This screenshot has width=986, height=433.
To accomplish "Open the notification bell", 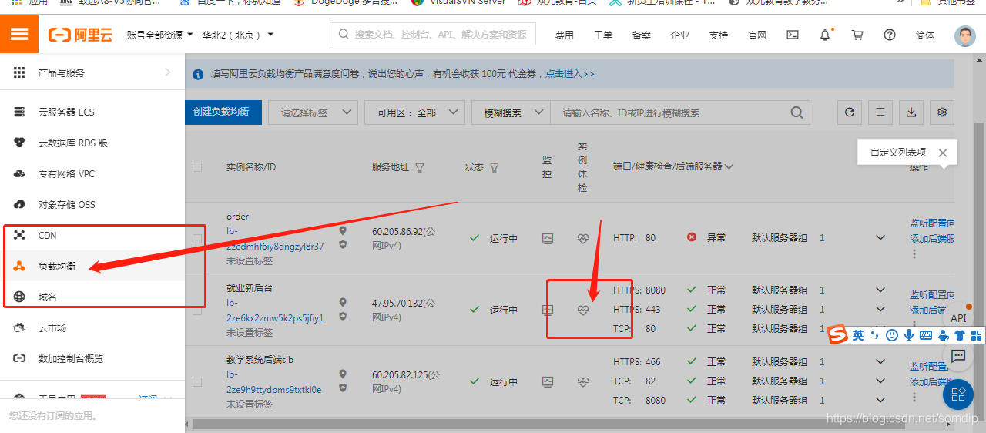I will pyautogui.click(x=825, y=35).
